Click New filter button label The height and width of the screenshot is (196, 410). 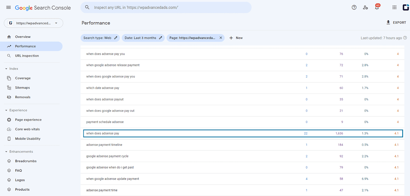(239, 38)
